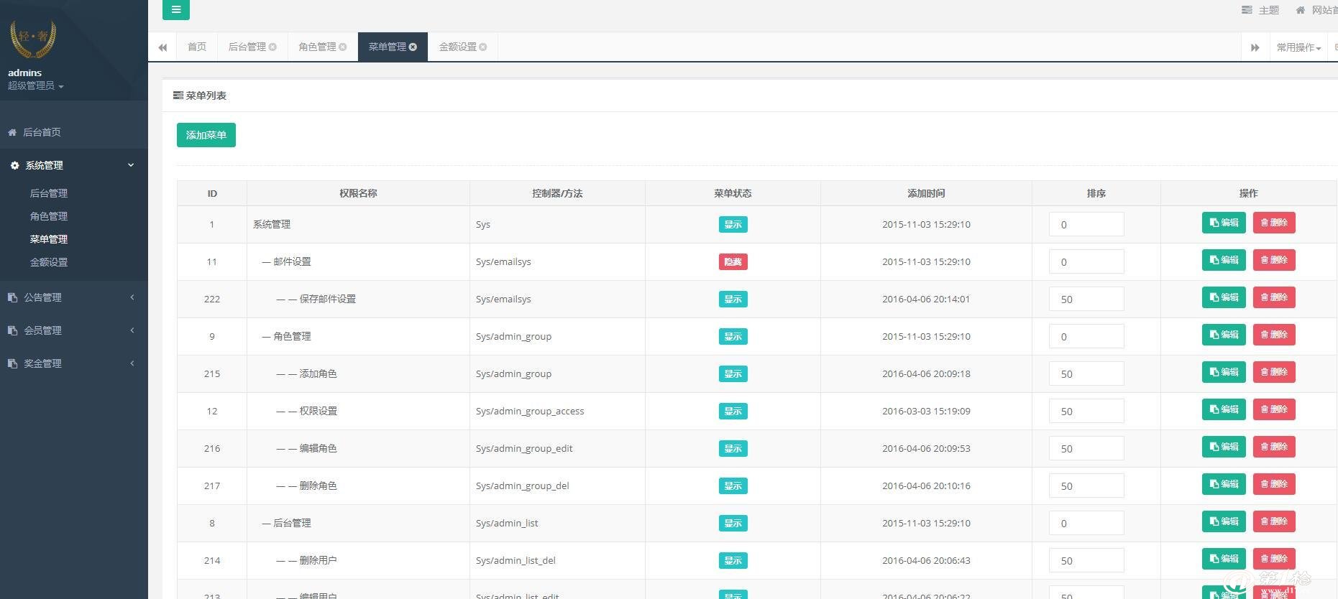Click sort order field for 删除用户 row
This screenshot has height=599, width=1338.
(x=1086, y=560)
